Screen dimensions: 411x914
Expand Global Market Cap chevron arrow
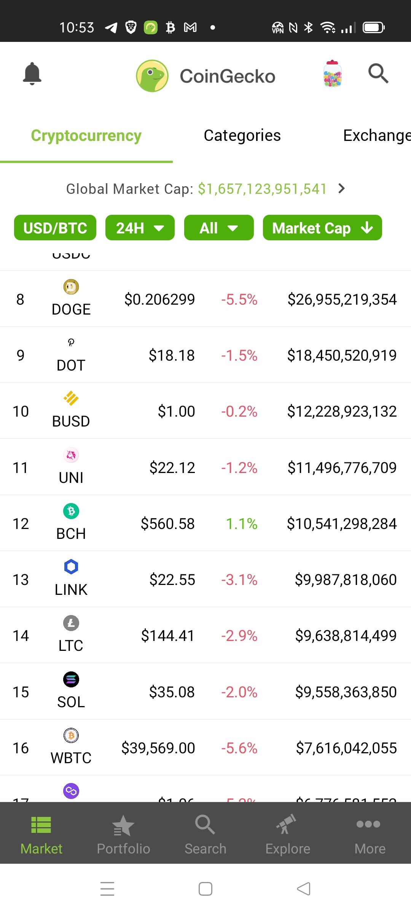342,189
